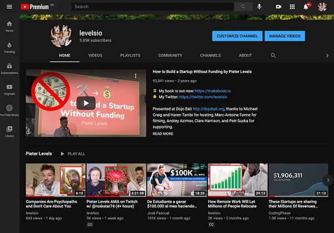The height and width of the screenshot is (233, 334).
Task: Switch to the COMMUNITY tab
Action: click(170, 56)
